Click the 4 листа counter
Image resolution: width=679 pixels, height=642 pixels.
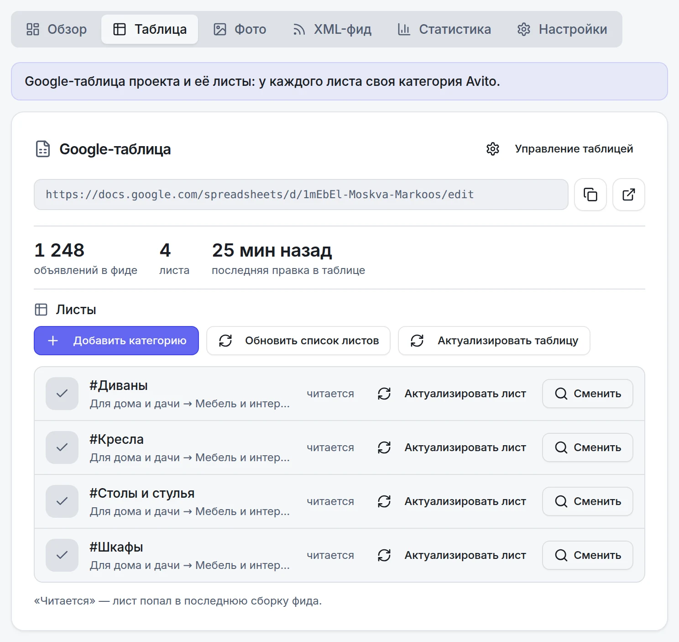click(174, 259)
